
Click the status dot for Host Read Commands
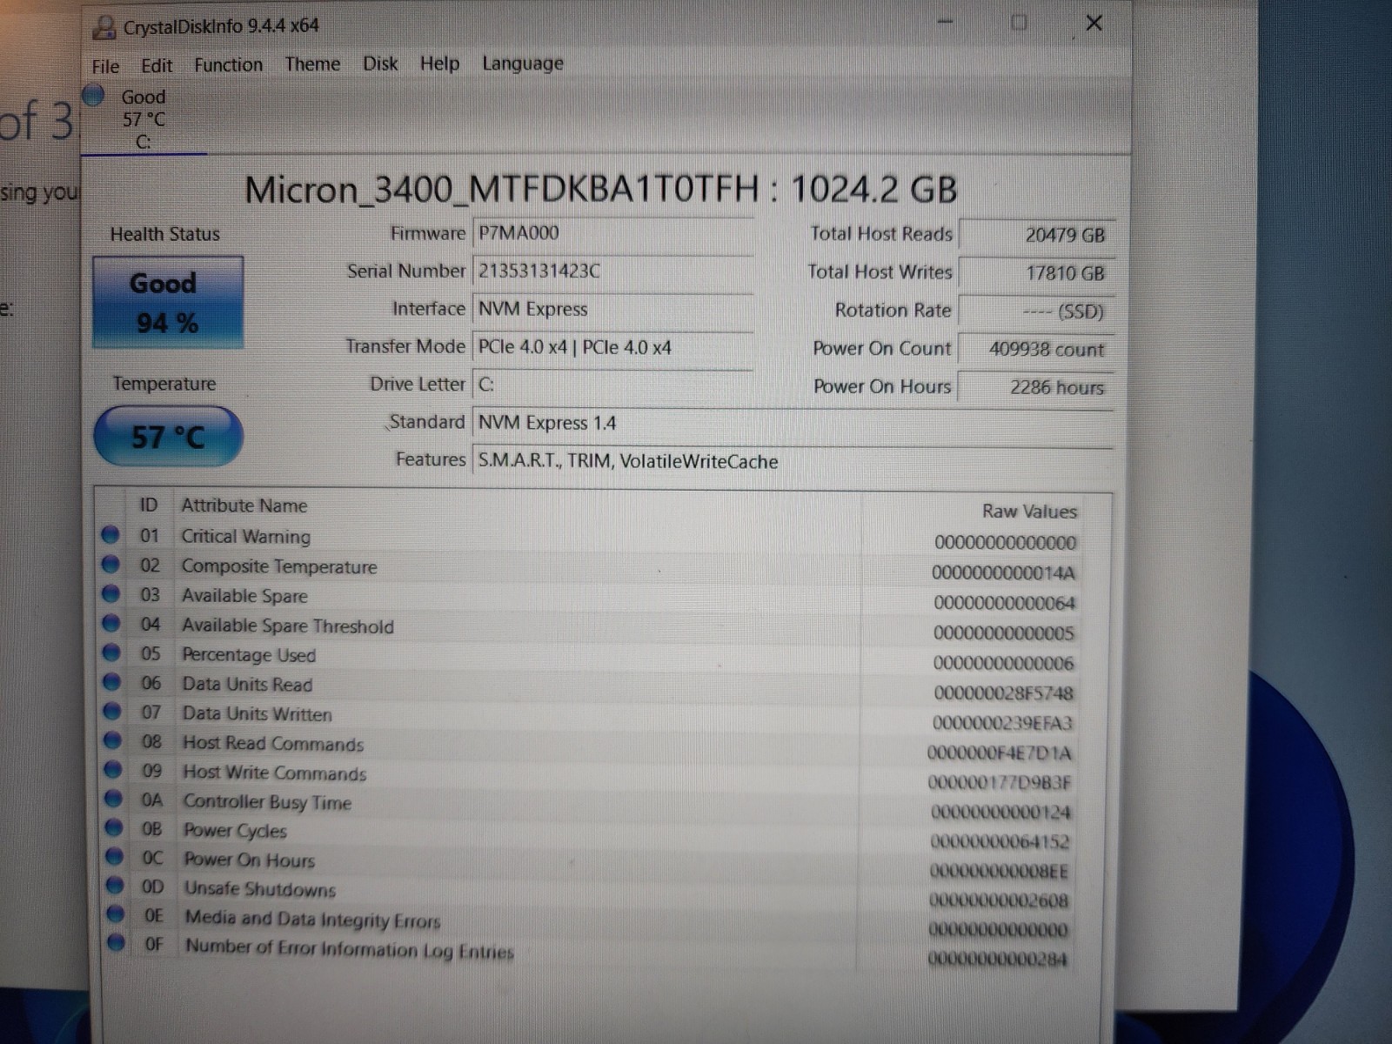click(x=112, y=741)
